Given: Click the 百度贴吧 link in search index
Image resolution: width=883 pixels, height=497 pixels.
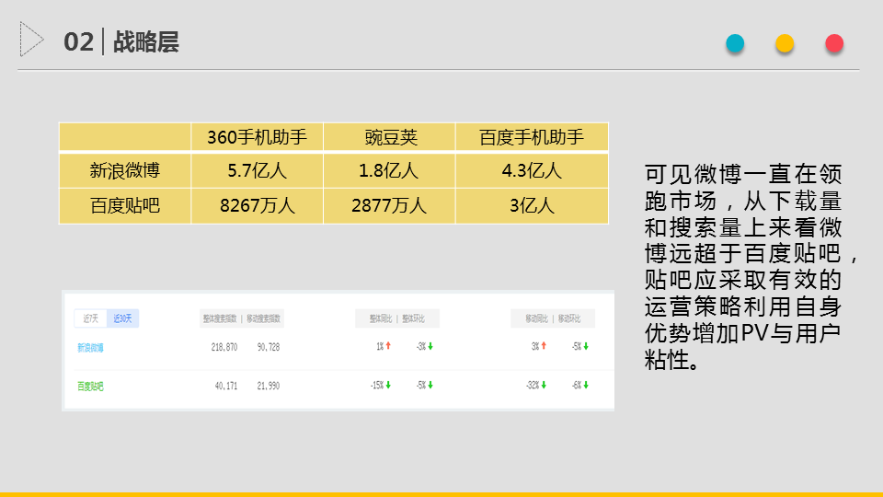Looking at the screenshot, I should pos(90,386).
